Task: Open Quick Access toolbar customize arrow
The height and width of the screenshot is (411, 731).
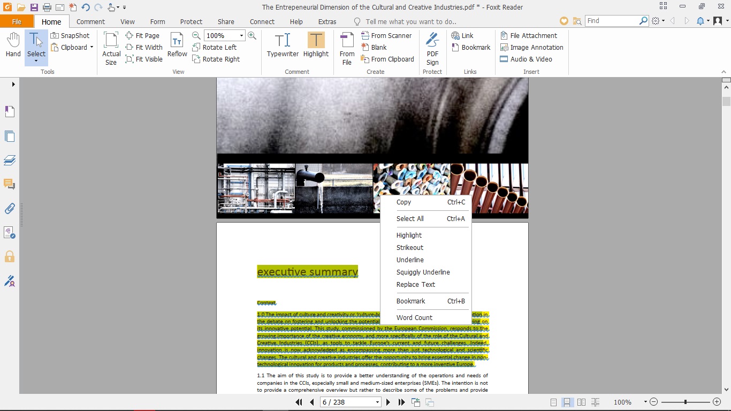Action: click(125, 7)
